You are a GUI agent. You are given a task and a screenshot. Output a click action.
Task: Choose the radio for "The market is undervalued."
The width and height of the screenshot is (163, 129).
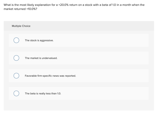(x=16, y=58)
